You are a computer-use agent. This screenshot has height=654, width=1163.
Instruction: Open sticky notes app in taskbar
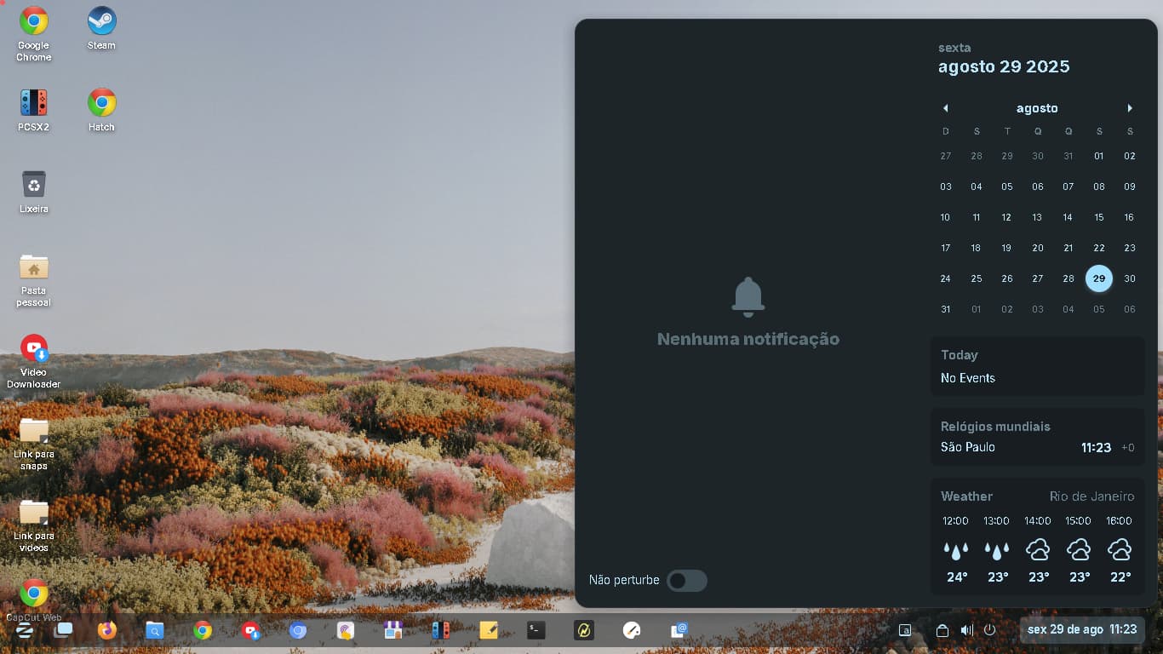(x=489, y=630)
